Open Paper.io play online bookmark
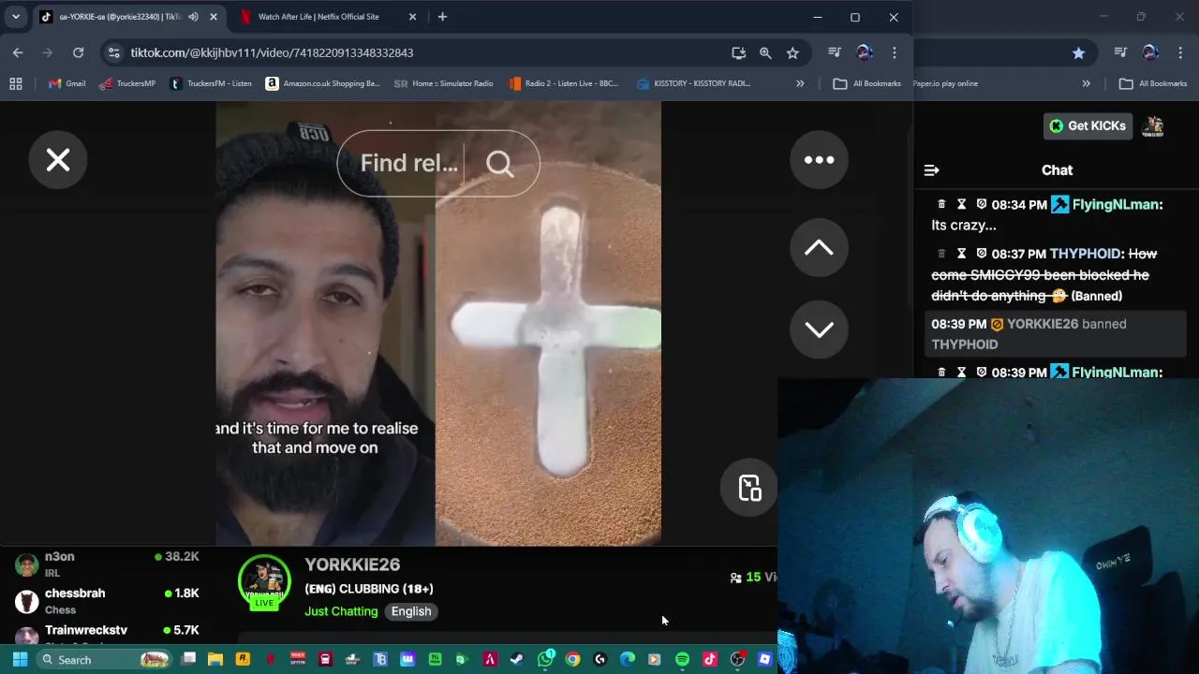1199x674 pixels. pos(946,83)
